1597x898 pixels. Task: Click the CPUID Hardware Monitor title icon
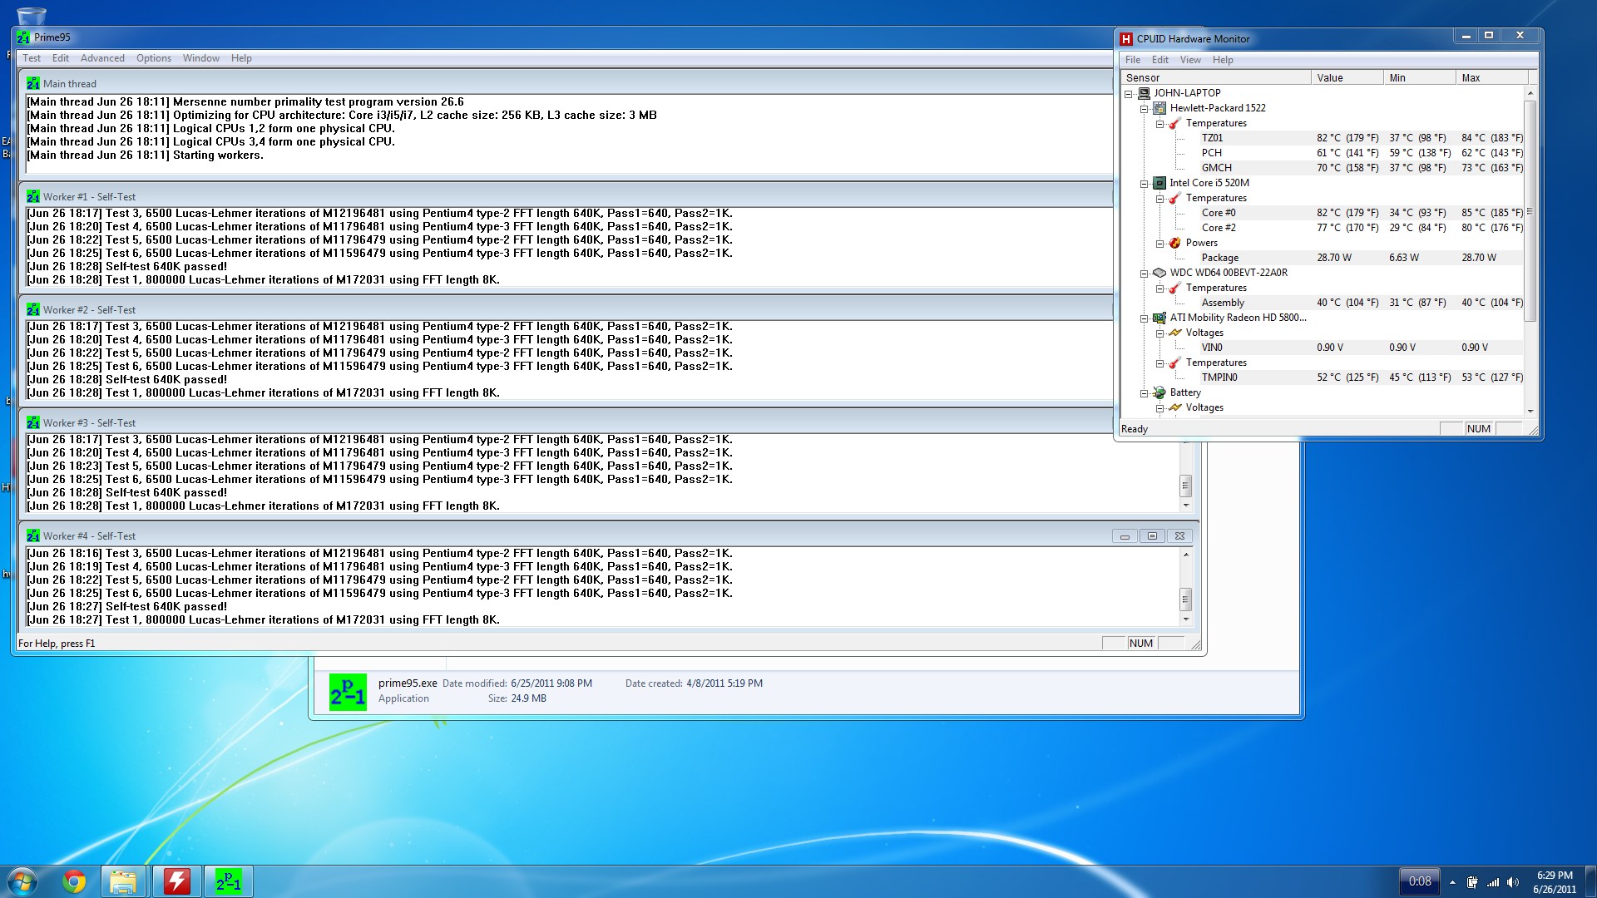click(1126, 39)
